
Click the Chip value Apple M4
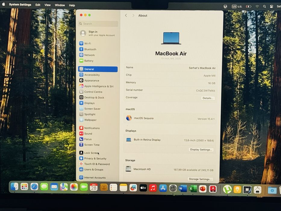(x=209, y=76)
